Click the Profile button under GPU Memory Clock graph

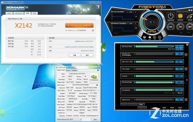(x=116, y=33)
